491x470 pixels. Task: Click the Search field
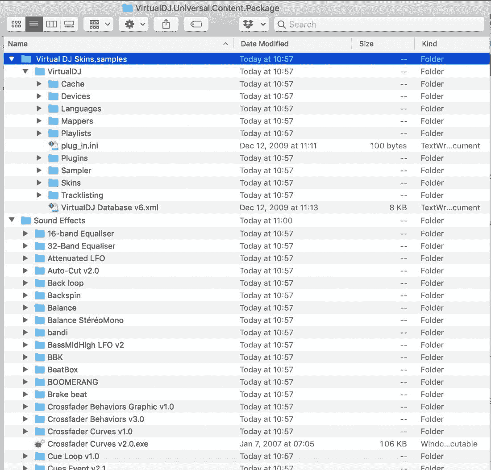pos(379,24)
